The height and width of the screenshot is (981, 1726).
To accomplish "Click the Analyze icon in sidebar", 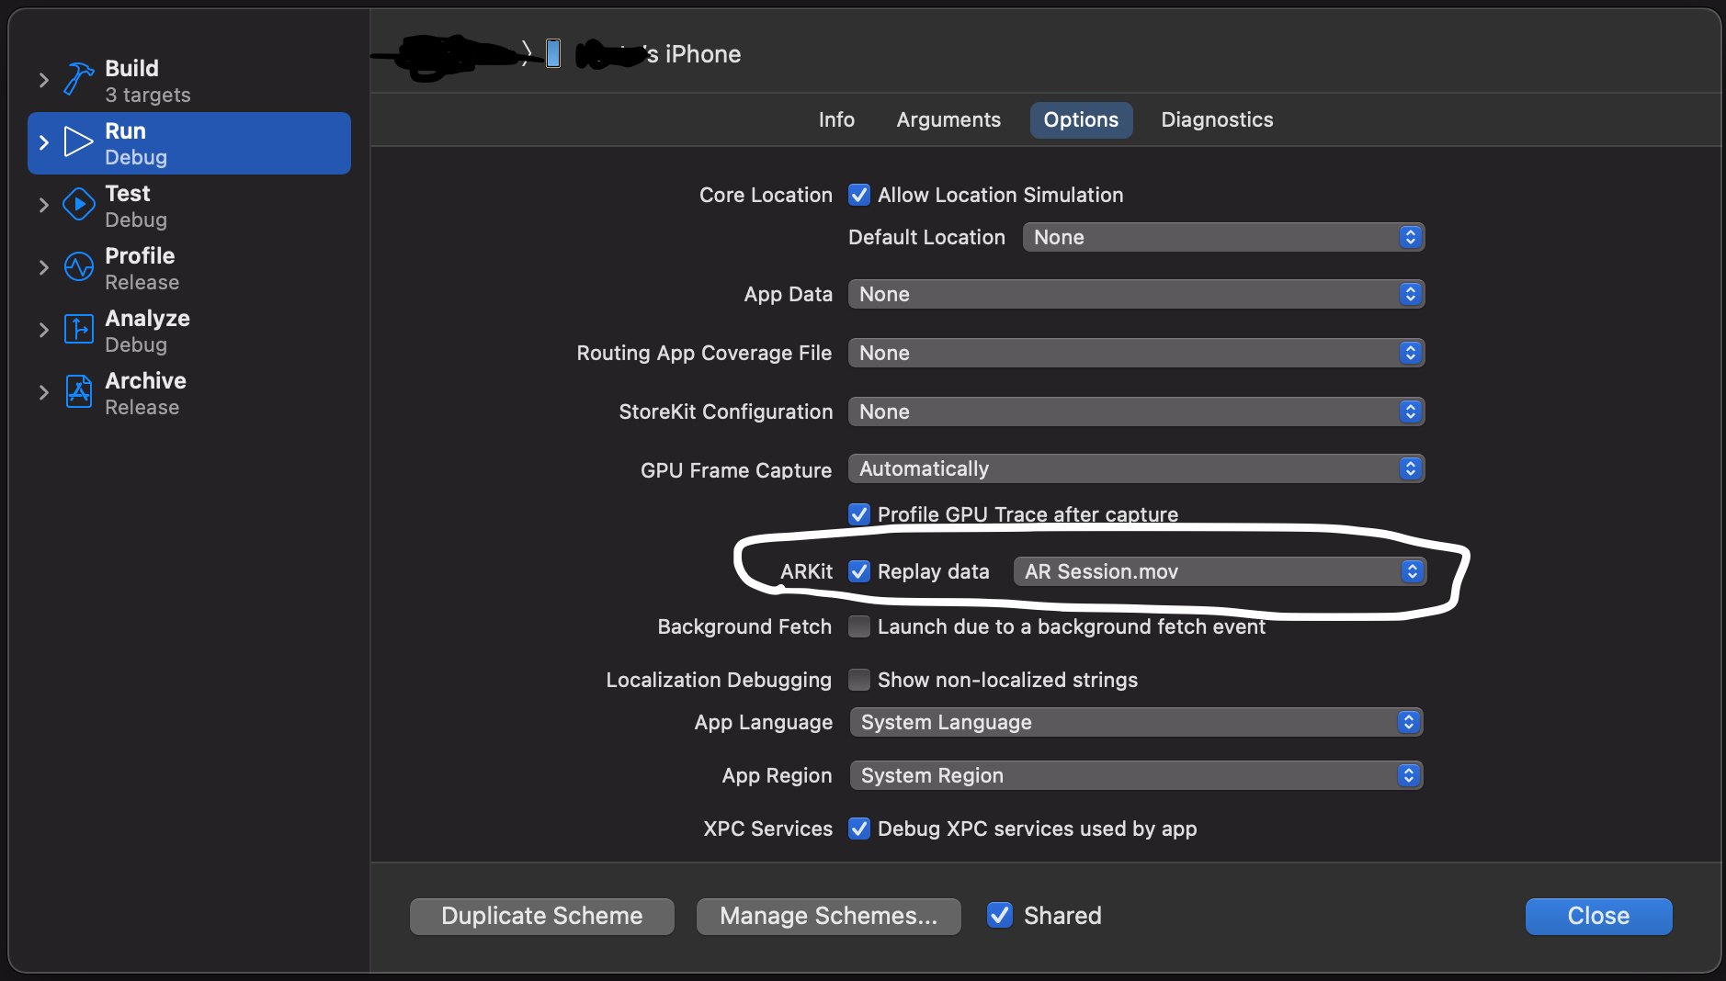I will (x=79, y=330).
